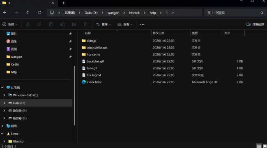Unpin Music (音乐) from quick access
The height and width of the screenshot is (148, 267).
pyautogui.click(x=70, y=41)
